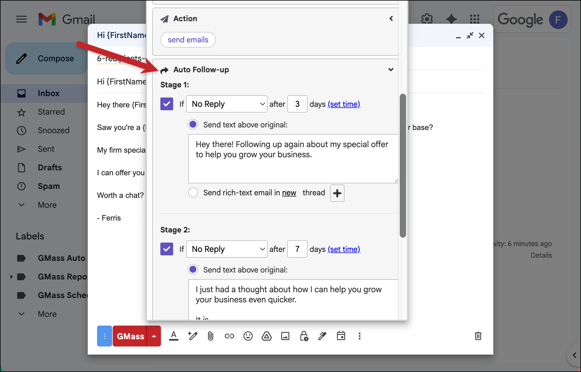
Task: Expand the Action section
Action: click(x=391, y=18)
